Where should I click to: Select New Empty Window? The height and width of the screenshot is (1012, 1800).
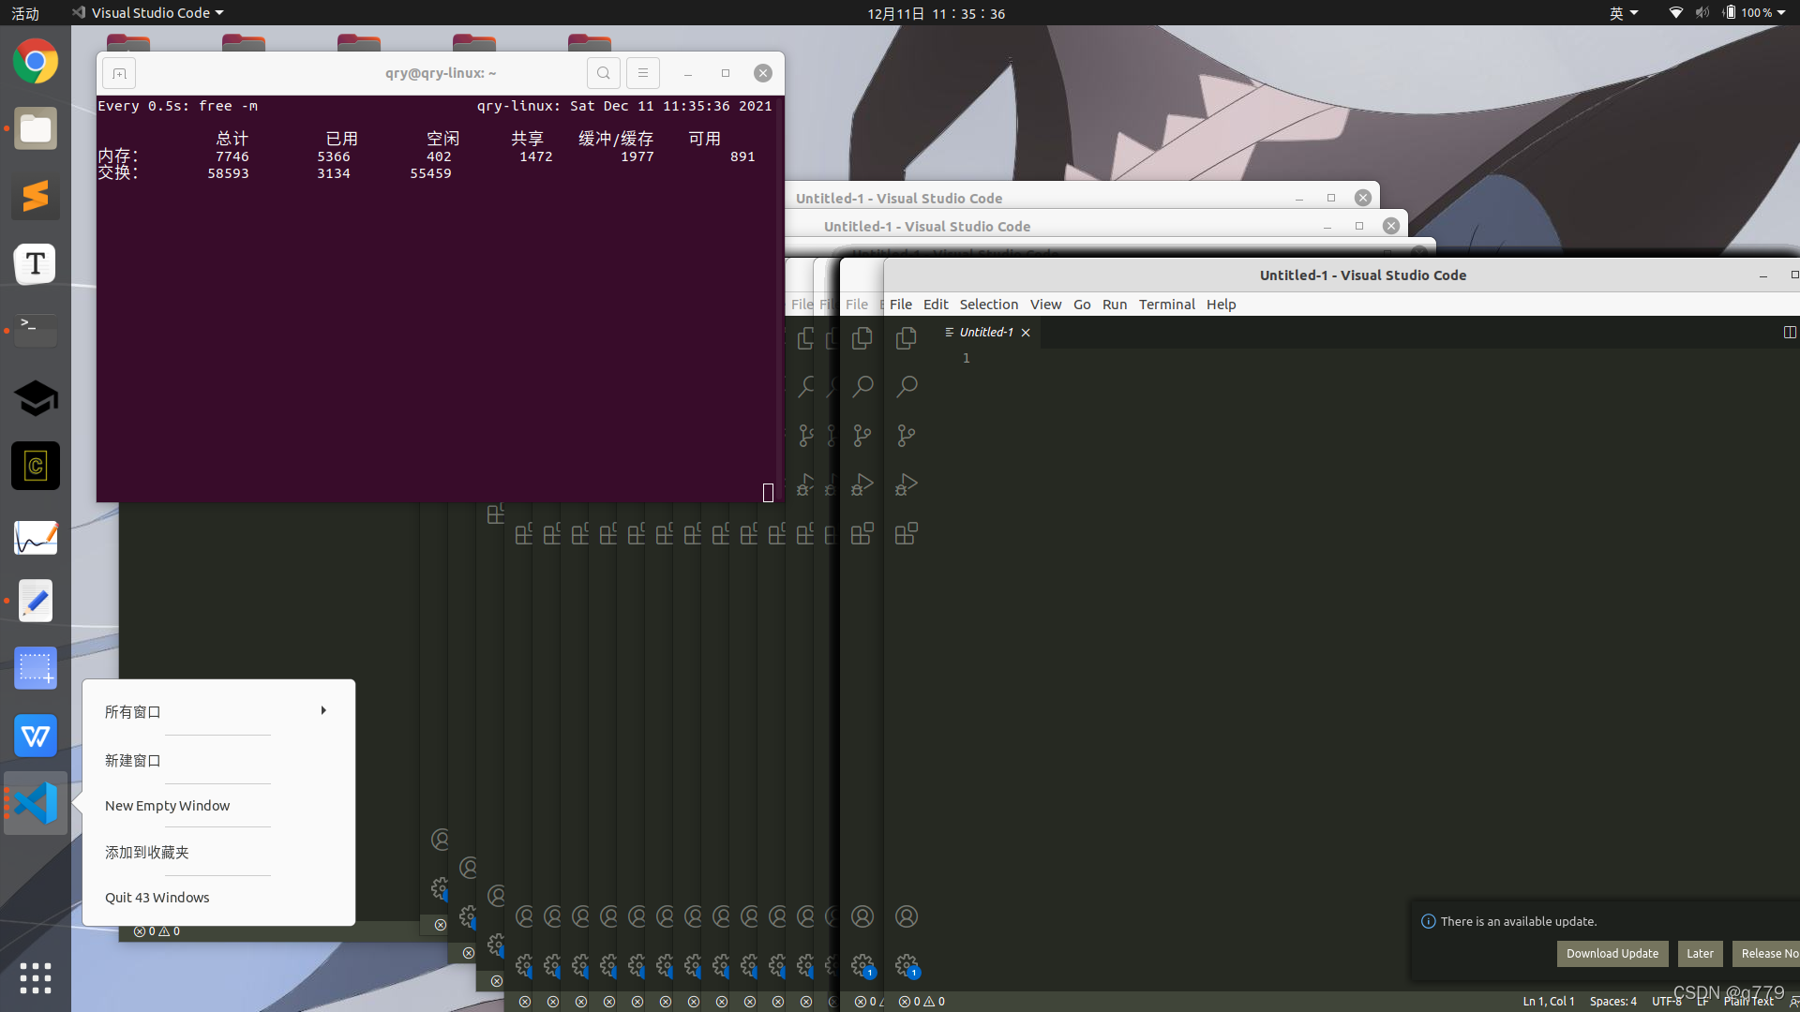tap(167, 806)
